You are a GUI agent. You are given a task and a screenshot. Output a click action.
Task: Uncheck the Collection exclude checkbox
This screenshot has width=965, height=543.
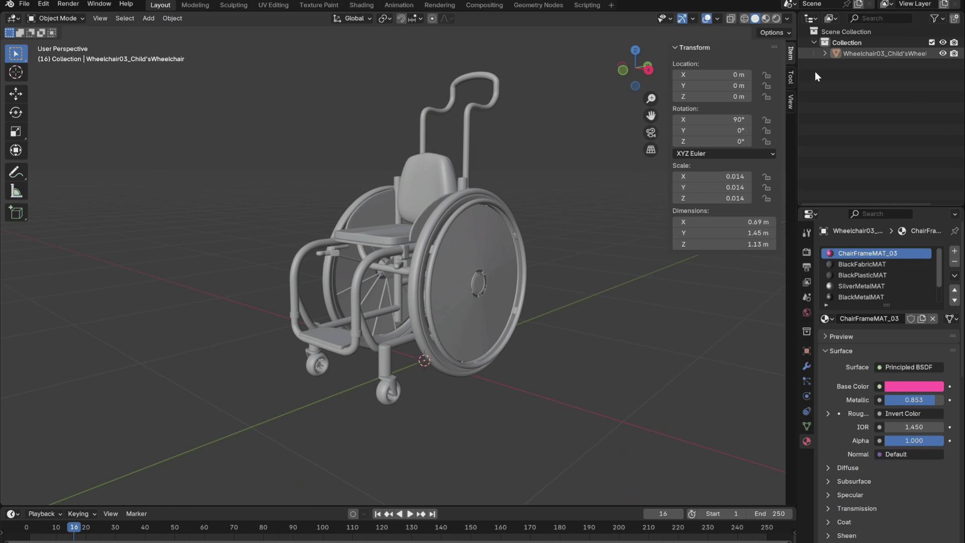point(931,43)
